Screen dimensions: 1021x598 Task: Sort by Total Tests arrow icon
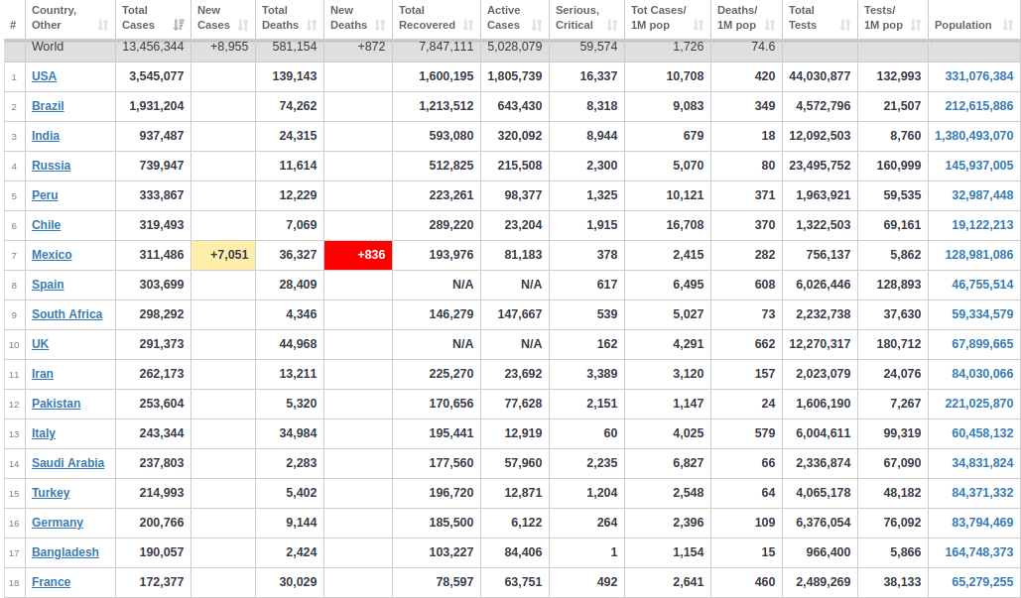point(845,26)
